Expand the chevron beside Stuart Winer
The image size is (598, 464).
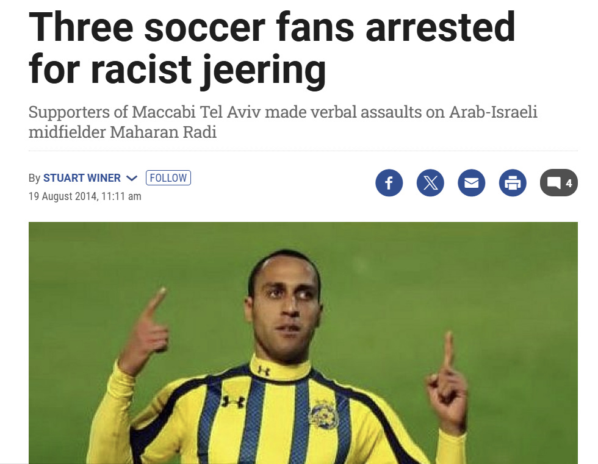[x=132, y=178]
